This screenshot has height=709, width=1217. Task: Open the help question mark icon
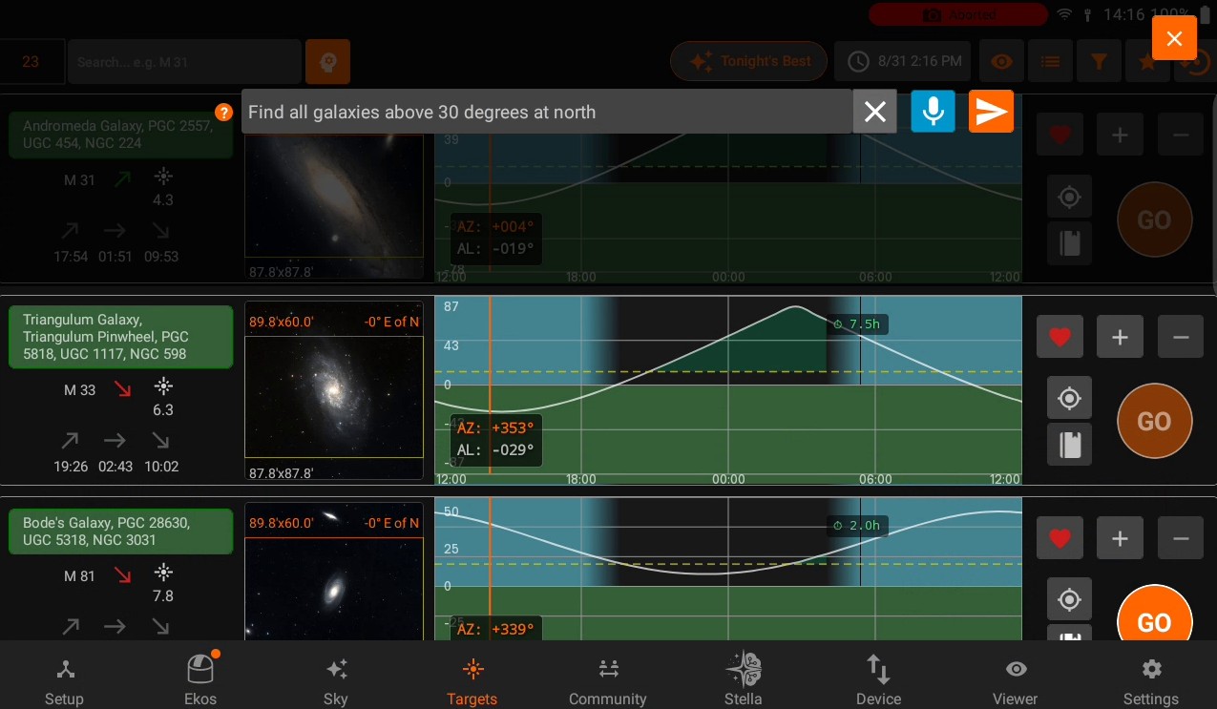tap(223, 112)
